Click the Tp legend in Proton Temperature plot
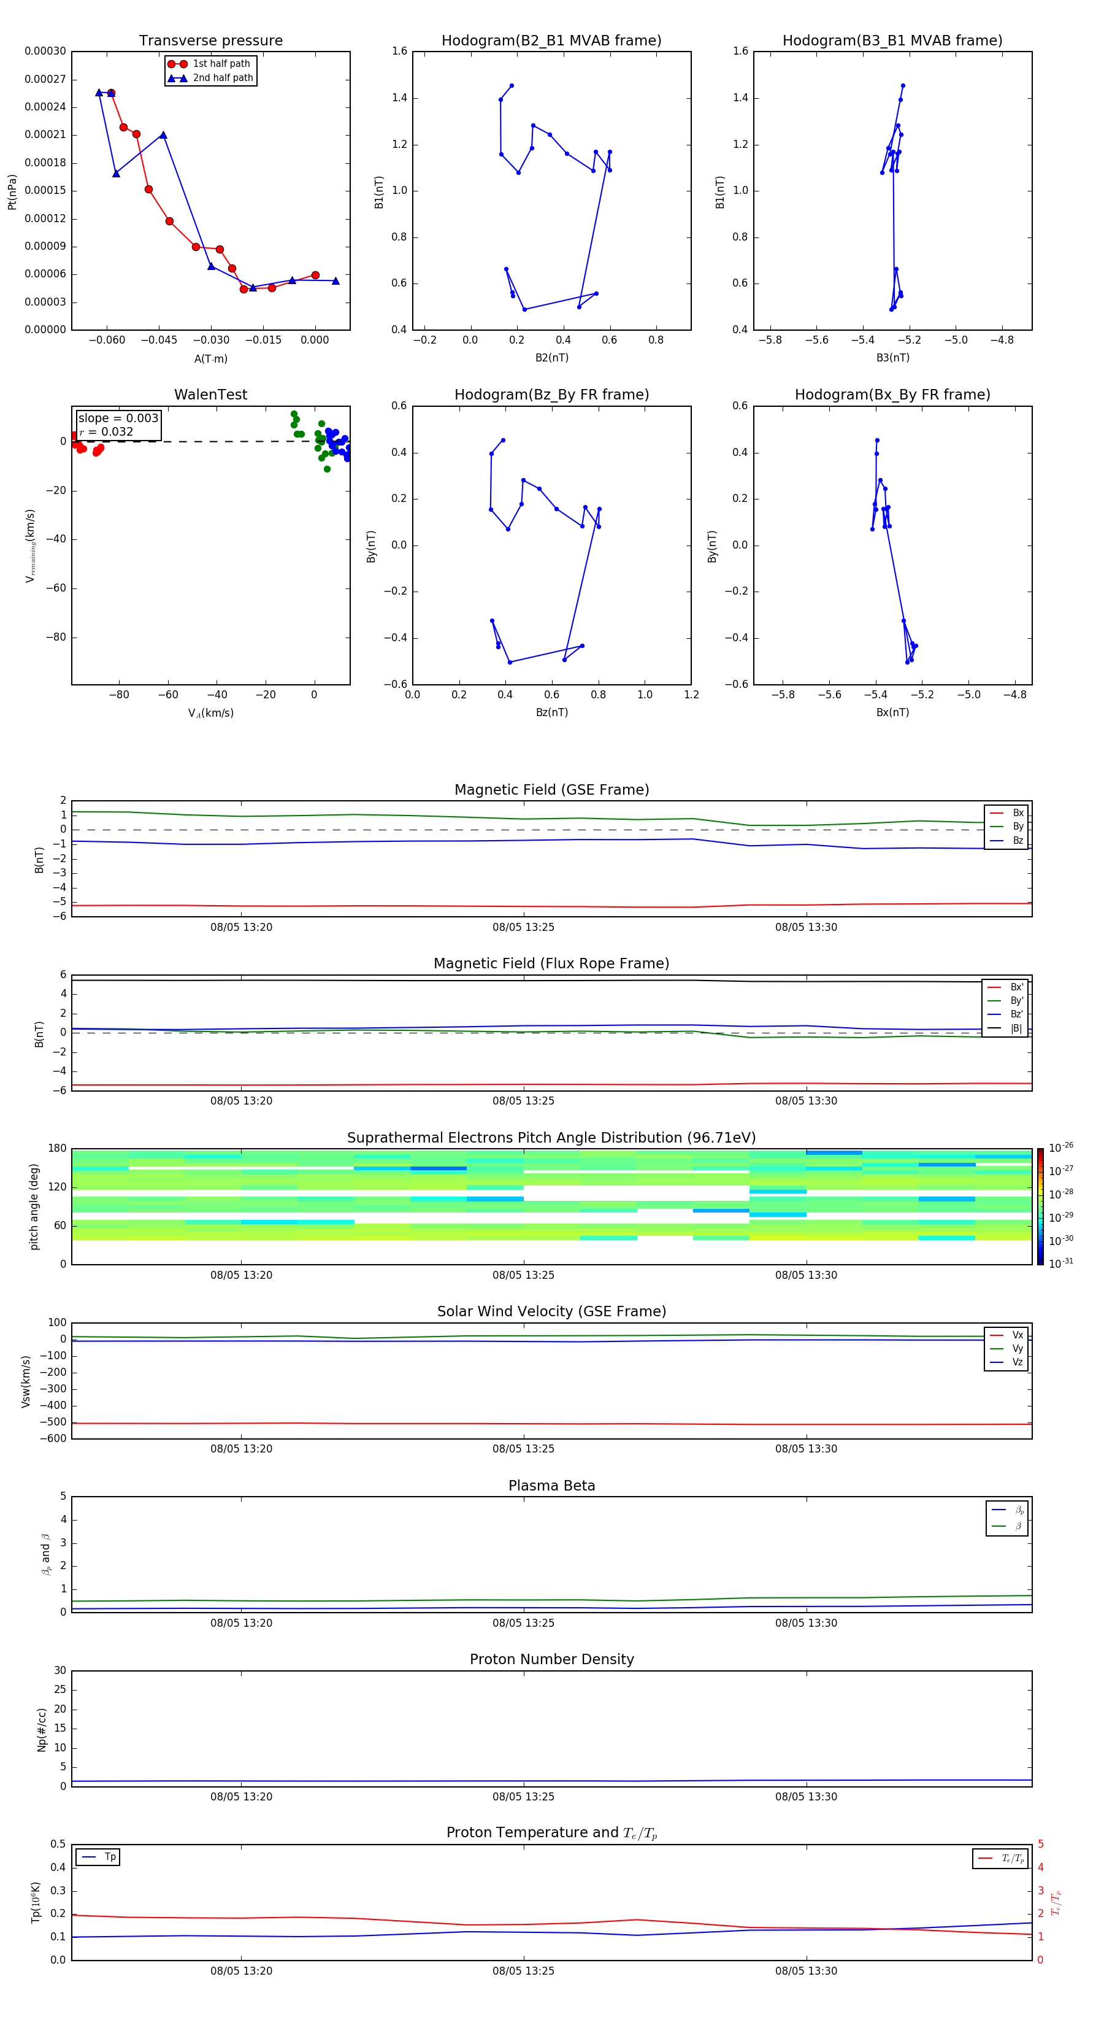Screen dimensions: 1104x2025 tap(98, 1857)
